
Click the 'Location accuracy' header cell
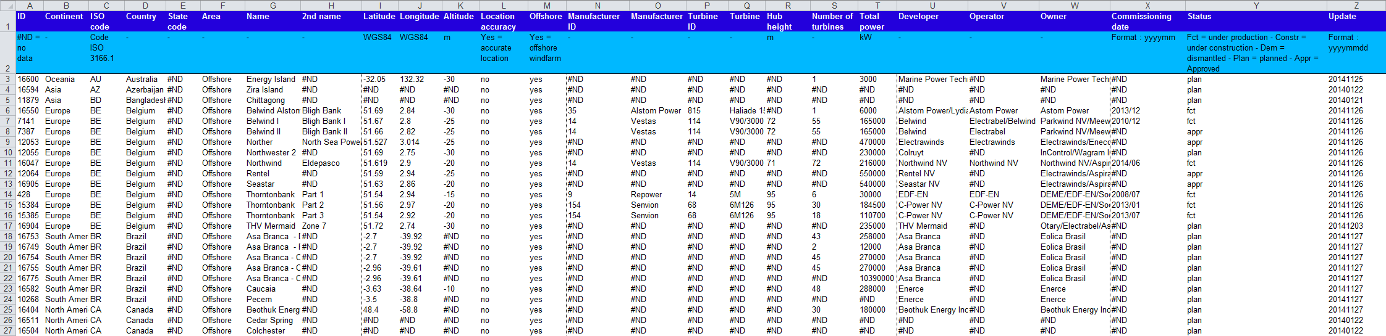click(504, 22)
